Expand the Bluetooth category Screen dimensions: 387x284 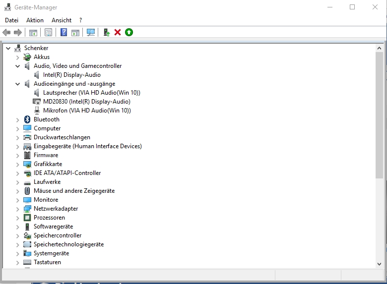pos(17,120)
